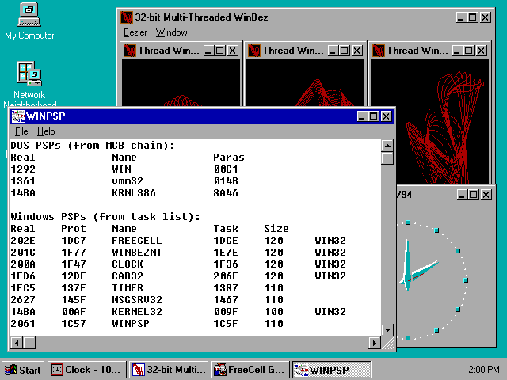This screenshot has width=507, height=380.
Task: Click the first Thread Window child icon
Action: point(130,50)
